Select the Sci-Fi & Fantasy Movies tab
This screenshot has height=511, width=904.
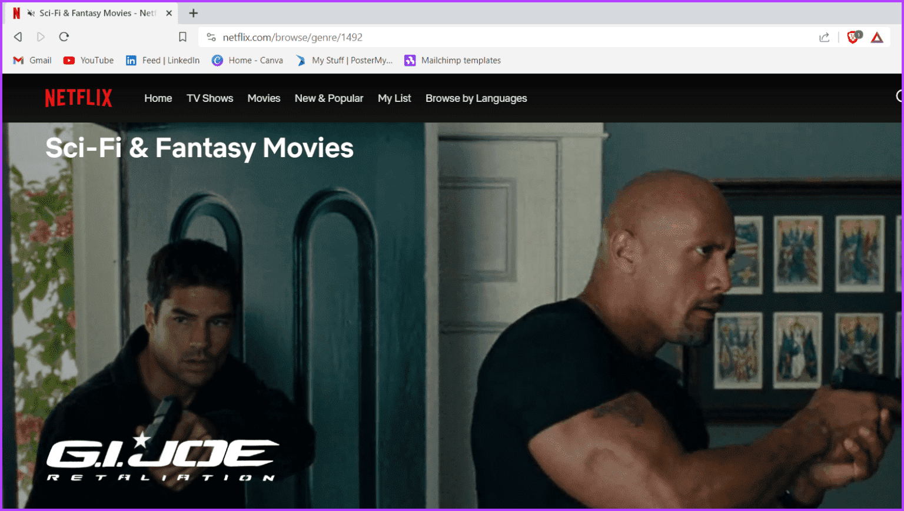(91, 13)
